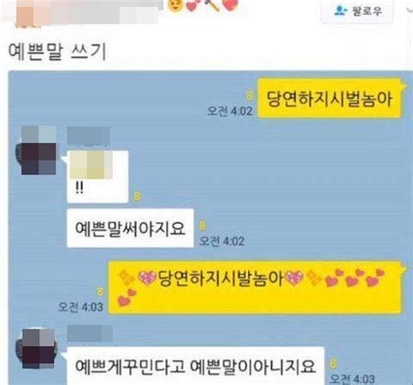The width and height of the screenshot is (413, 385).
Task: Click the red heart emoji ending the header
Action: point(231,5)
